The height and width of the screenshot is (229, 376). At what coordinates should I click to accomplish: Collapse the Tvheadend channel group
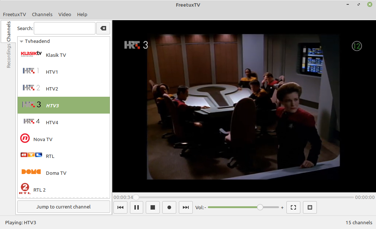(22, 41)
